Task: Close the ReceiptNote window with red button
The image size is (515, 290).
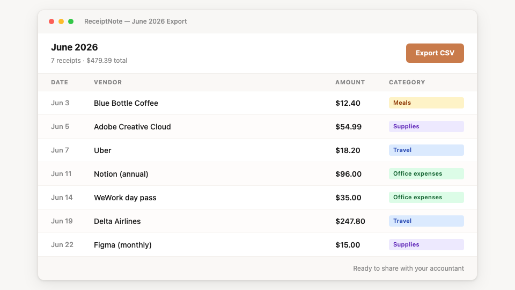Action: coord(51,21)
